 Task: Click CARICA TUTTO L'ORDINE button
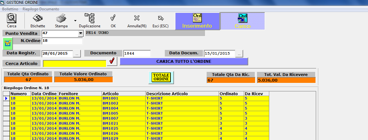tap(184, 62)
